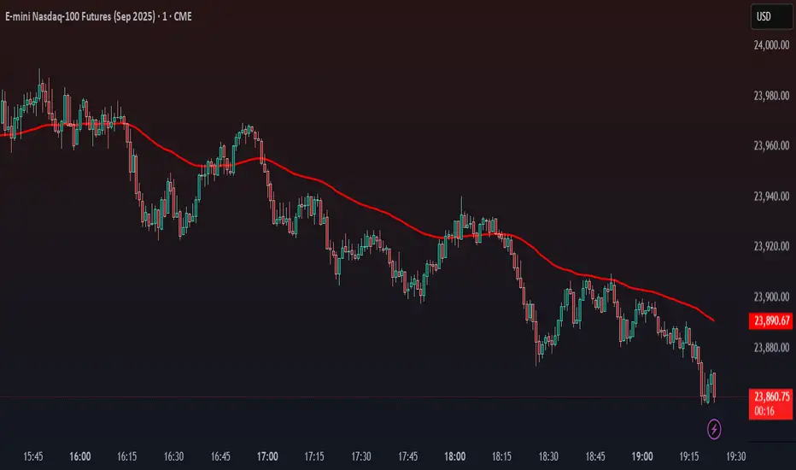Click the 23,920.00 price axis label
Image resolution: width=796 pixels, height=470 pixels.
point(771,246)
